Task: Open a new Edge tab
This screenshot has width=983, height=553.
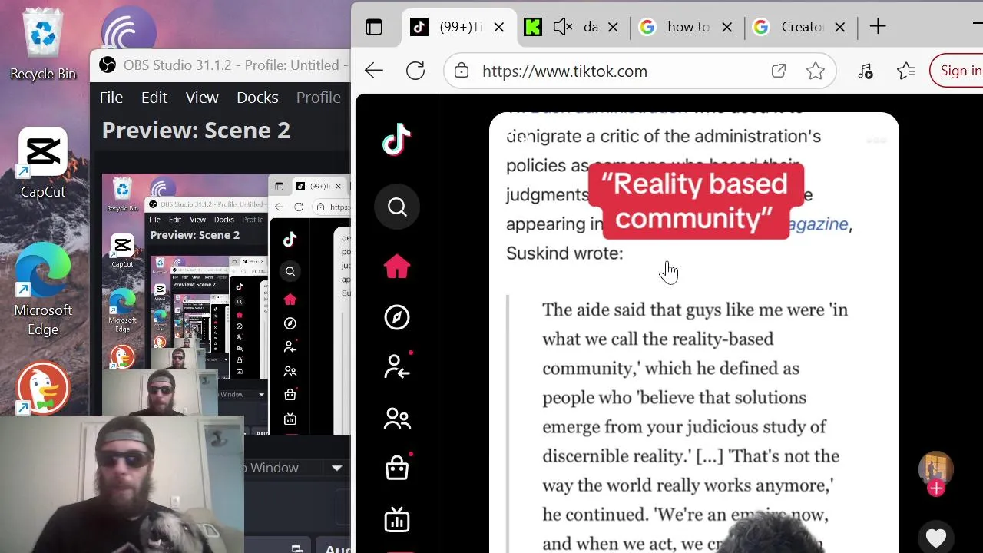Action: click(878, 27)
